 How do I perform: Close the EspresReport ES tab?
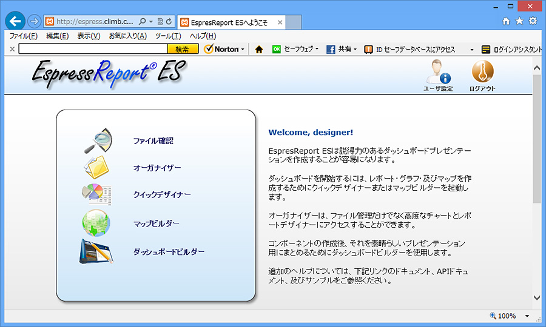(280, 22)
